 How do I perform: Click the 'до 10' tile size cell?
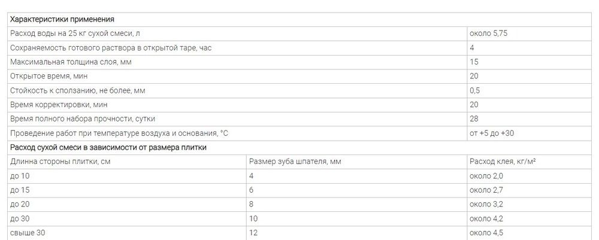(127, 177)
